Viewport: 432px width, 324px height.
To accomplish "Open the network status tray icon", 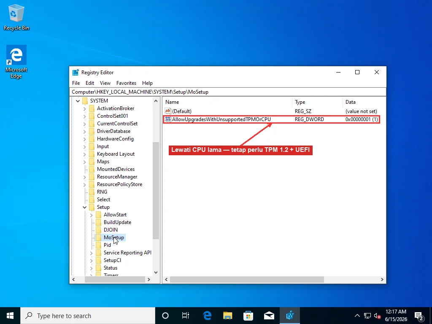I will coord(367,316).
